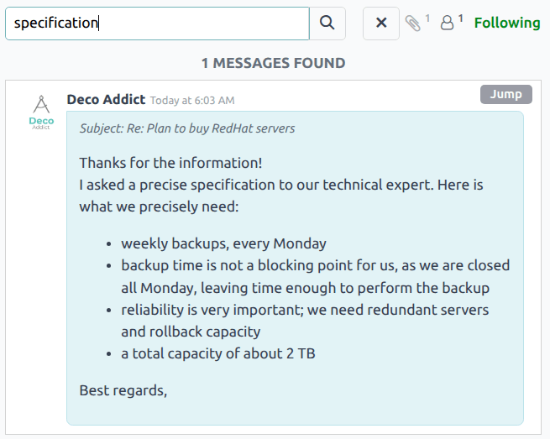Select the 'weekly backups, every Monday' bullet

click(x=223, y=244)
